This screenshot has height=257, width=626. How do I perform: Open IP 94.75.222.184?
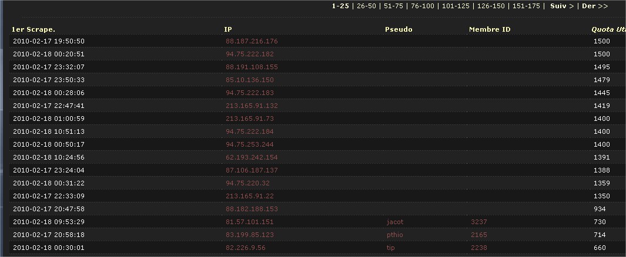[x=250, y=131]
